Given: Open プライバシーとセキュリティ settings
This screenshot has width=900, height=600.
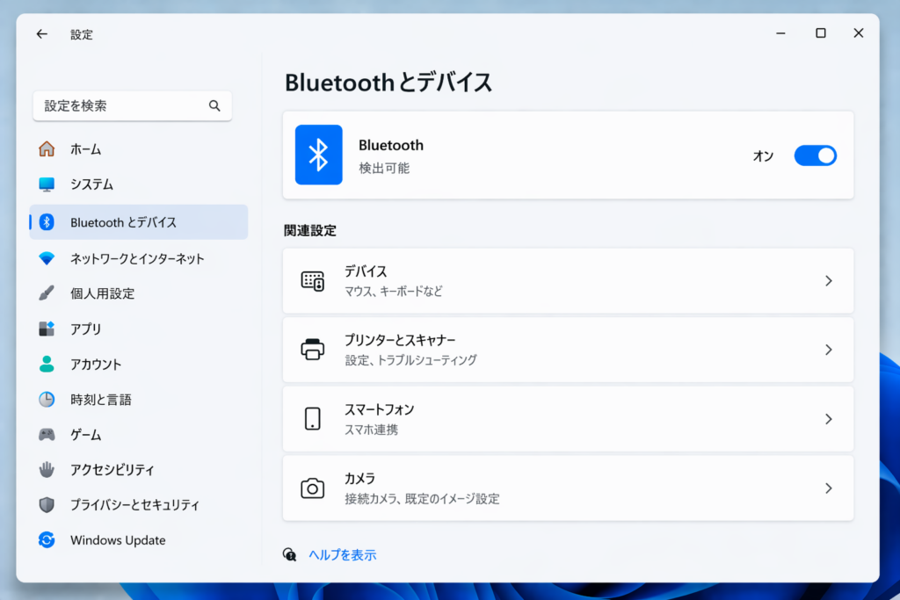Looking at the screenshot, I should 138,504.
